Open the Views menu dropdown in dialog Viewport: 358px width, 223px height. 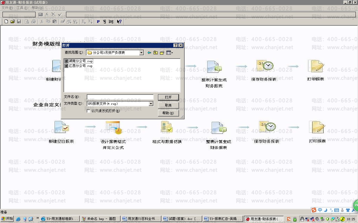click(170, 53)
